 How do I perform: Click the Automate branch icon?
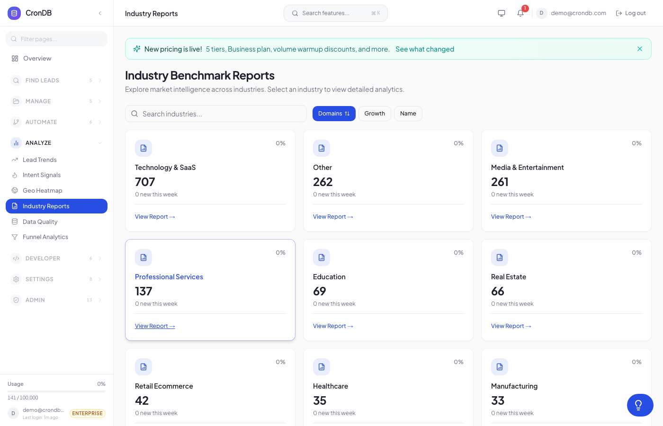(x=16, y=122)
